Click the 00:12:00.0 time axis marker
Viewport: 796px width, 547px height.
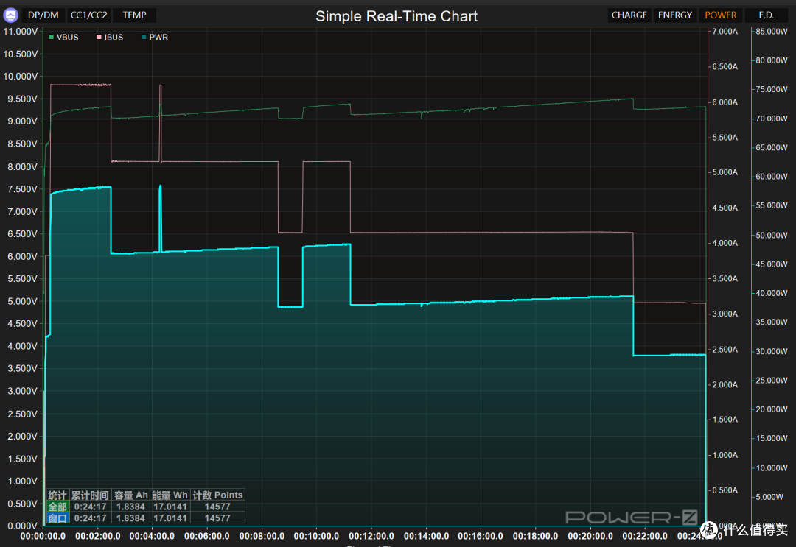[x=371, y=536]
